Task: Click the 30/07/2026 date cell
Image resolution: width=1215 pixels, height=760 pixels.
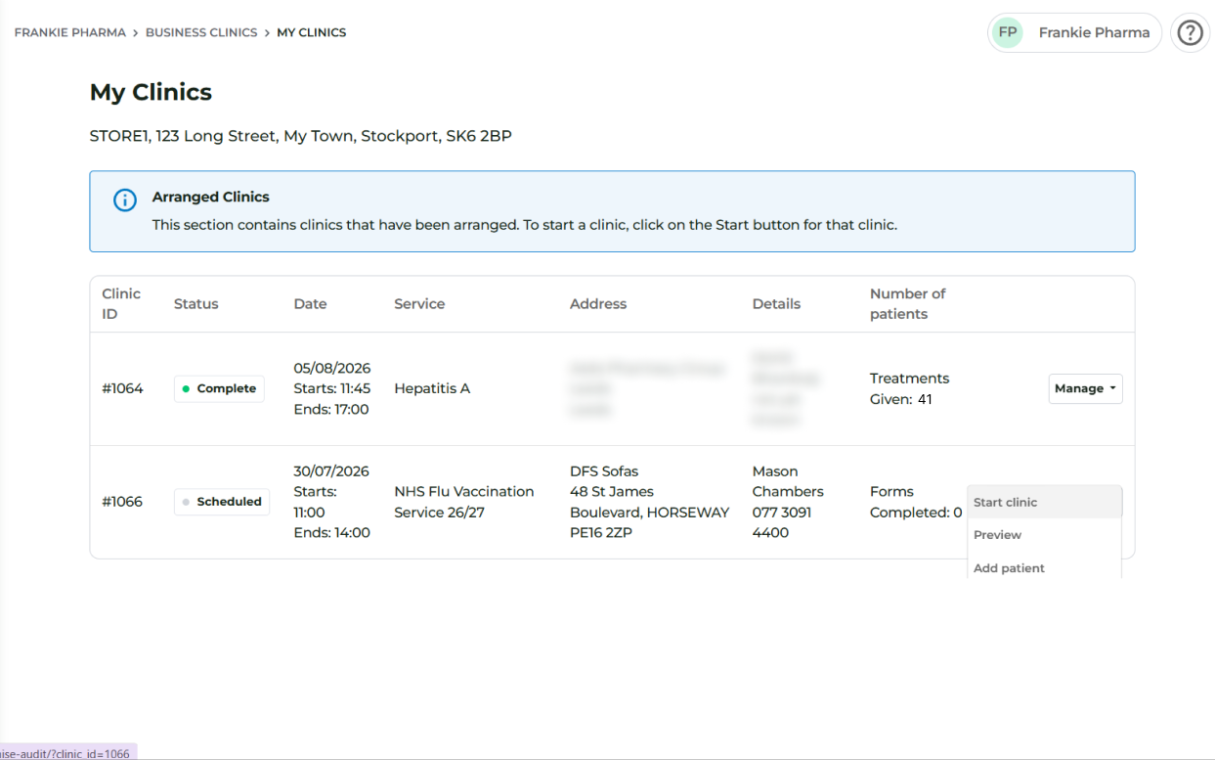Action: tap(332, 502)
